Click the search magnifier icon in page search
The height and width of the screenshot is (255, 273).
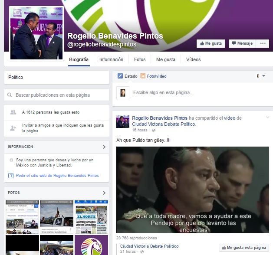(10, 95)
